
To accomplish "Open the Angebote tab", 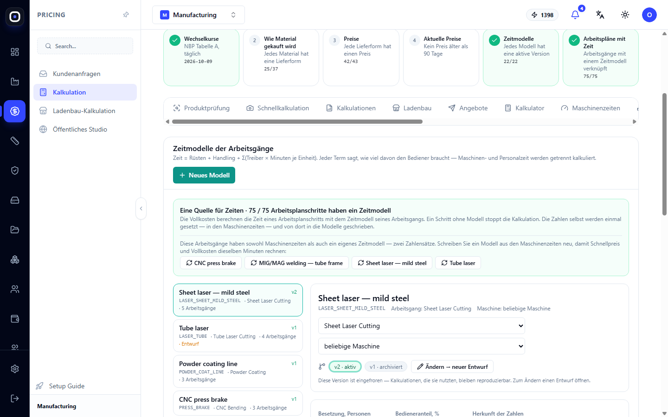I will 468,108.
